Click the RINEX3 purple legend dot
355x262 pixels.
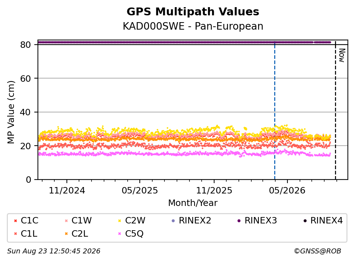tap(239, 221)
